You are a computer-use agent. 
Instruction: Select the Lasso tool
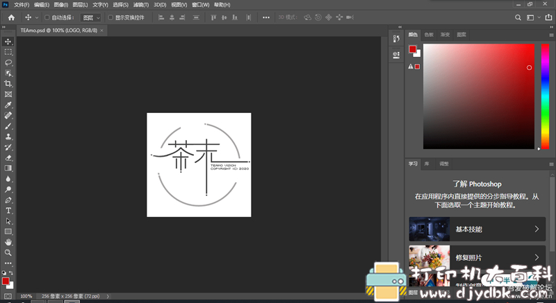coord(8,62)
